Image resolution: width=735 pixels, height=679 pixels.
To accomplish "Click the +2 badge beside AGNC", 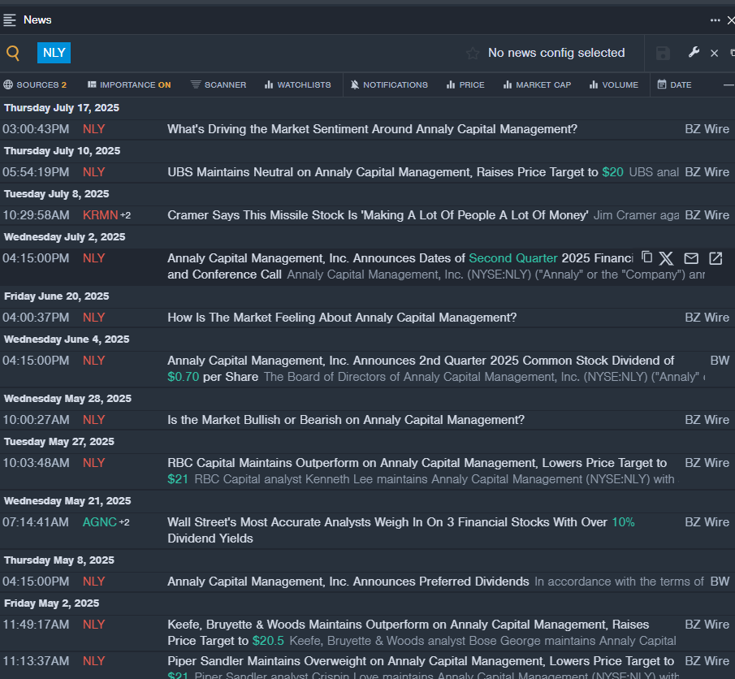I will click(x=124, y=522).
